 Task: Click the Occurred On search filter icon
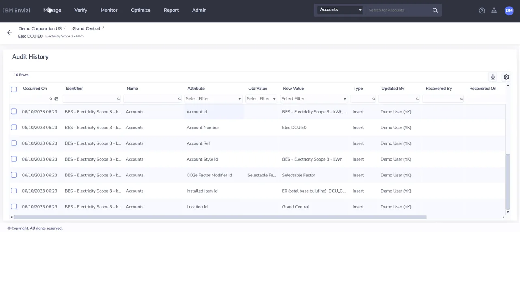51,99
